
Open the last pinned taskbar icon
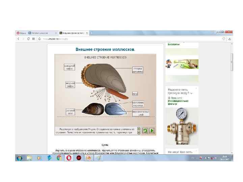pos(99,158)
